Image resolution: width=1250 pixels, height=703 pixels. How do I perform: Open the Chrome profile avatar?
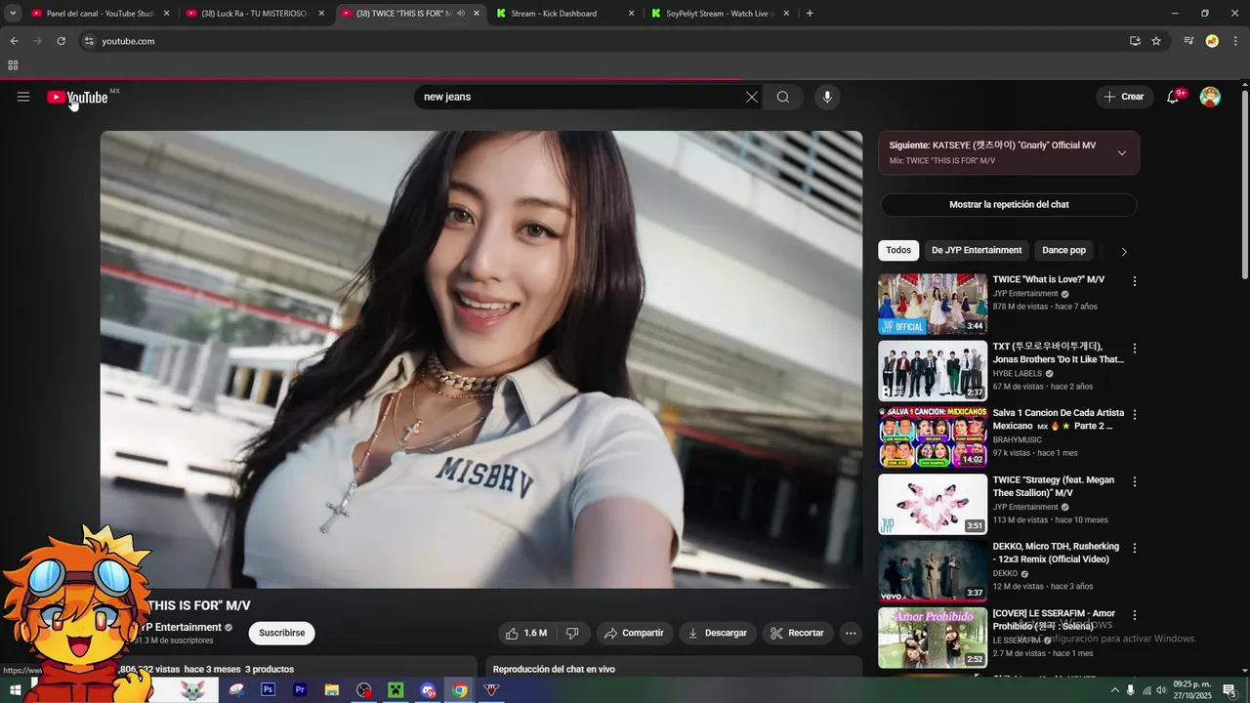click(x=1212, y=41)
